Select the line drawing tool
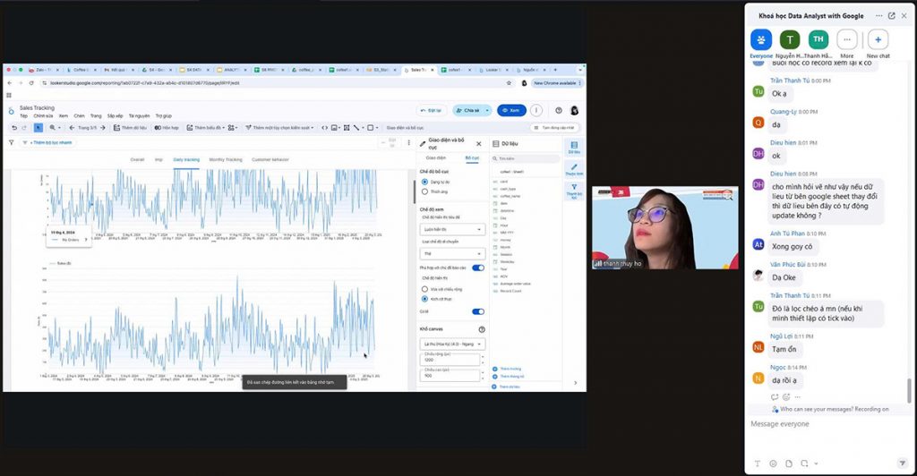 [x=356, y=127]
